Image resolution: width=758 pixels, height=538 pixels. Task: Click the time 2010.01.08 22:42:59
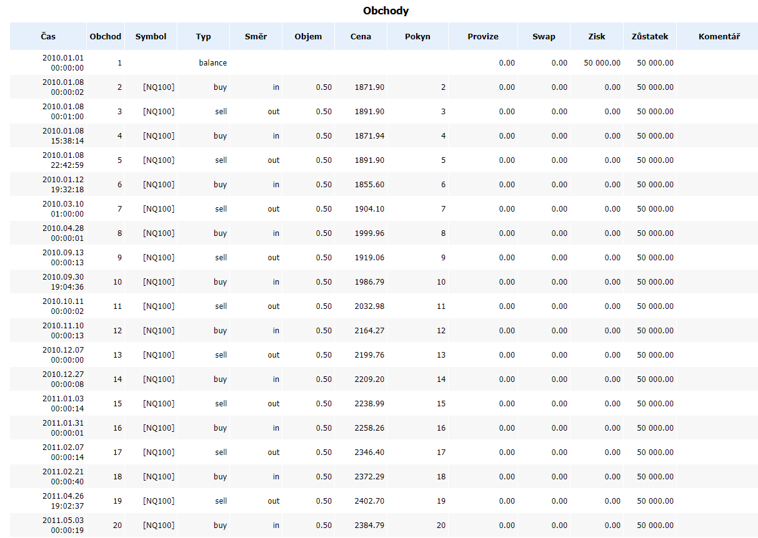pos(62,160)
